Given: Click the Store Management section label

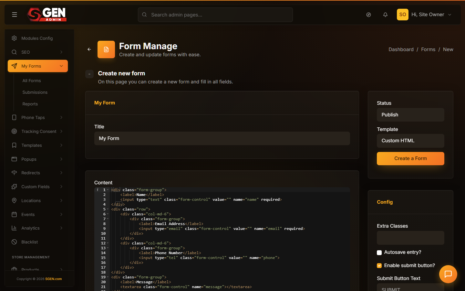Looking at the screenshot, I should point(31,257).
